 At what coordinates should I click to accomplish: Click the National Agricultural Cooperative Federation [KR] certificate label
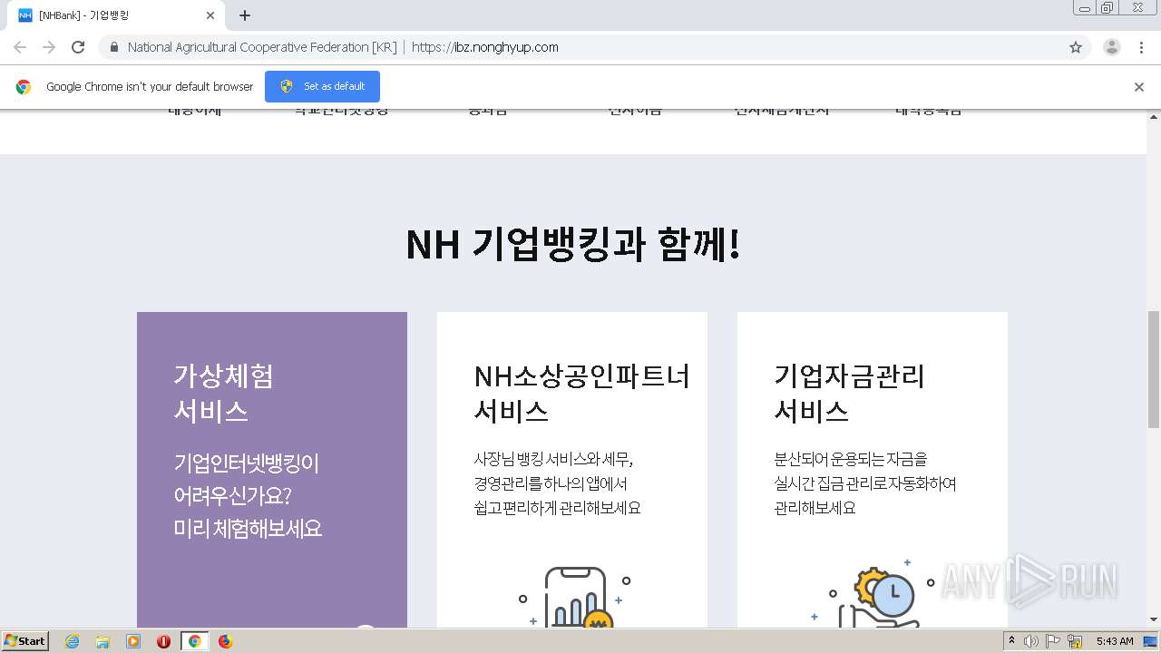[x=262, y=47]
